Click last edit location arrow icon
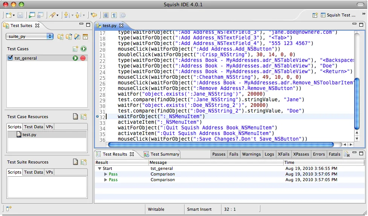The image size is (368, 216). click(x=94, y=15)
